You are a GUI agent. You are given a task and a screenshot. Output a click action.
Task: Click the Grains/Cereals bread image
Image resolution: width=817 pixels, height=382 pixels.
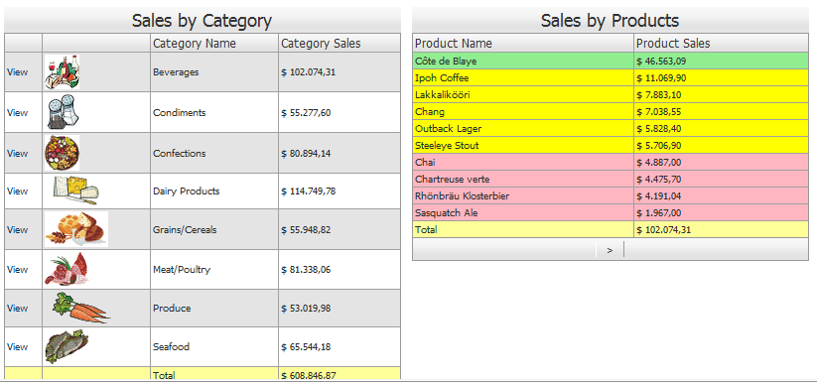76,229
